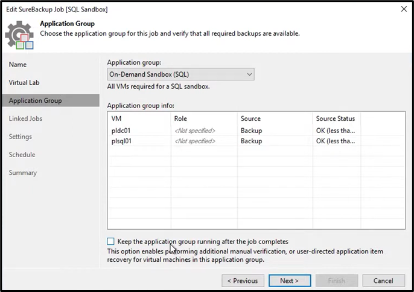Click the source status of pldc01

(336, 131)
